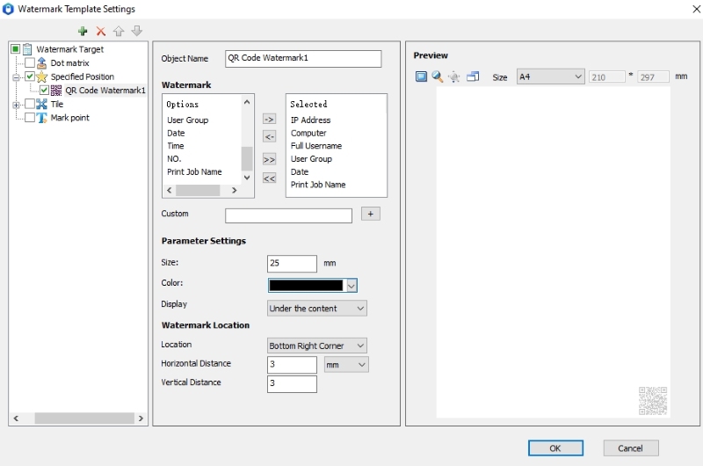
Task: Click the Cancel button
Action: coord(630,448)
